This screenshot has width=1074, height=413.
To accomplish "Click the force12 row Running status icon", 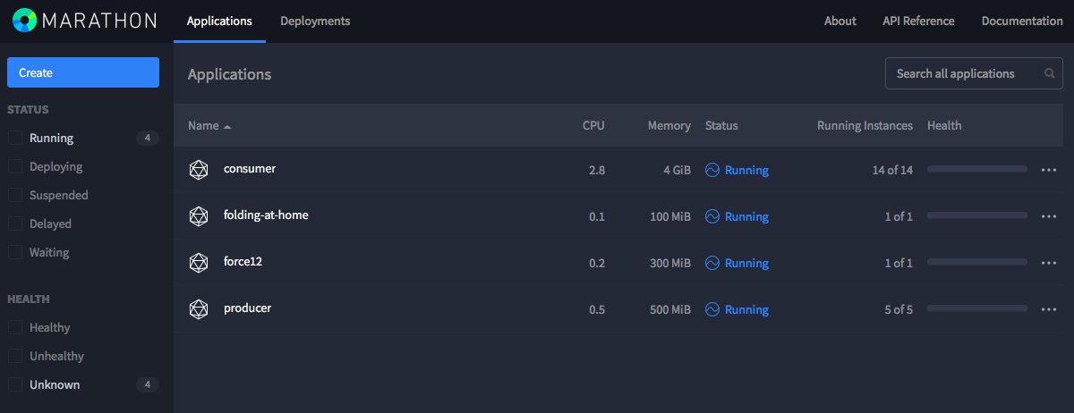I will click(x=712, y=263).
